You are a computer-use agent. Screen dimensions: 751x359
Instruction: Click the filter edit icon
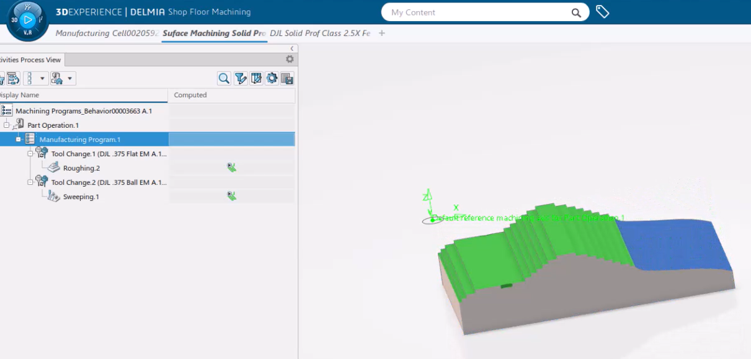tap(241, 78)
